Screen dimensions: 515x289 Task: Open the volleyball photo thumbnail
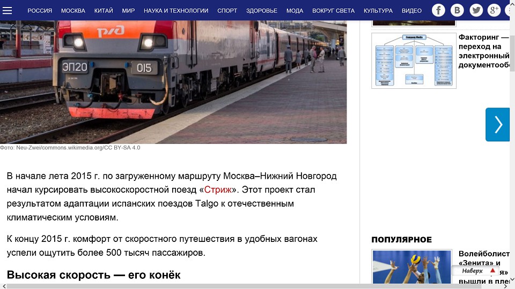tap(412, 267)
